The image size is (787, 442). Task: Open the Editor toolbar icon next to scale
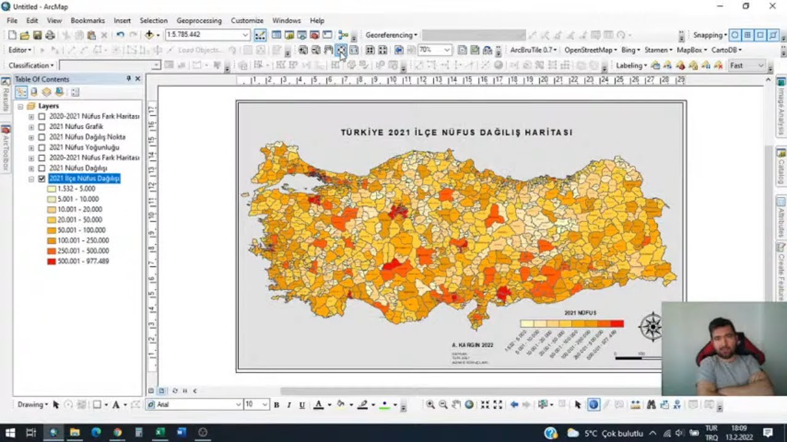point(260,35)
